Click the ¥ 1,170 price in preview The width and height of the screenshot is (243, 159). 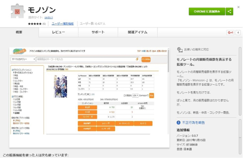(x=111, y=117)
